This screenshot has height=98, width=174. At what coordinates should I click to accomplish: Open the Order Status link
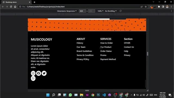click(x=106, y=51)
